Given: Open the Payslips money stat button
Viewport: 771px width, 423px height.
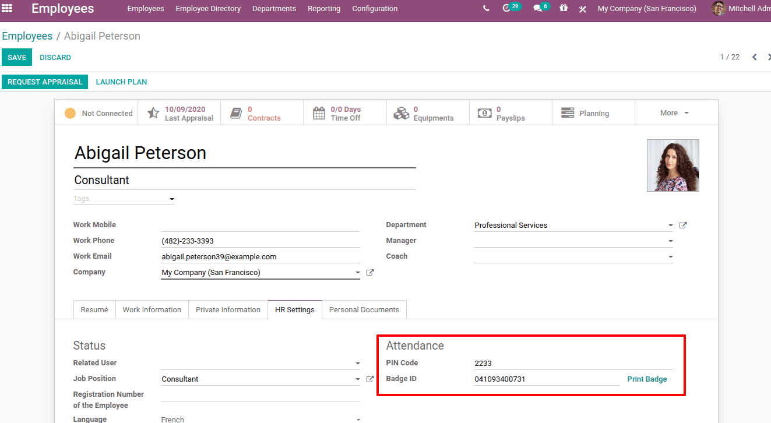Looking at the screenshot, I should click(511, 113).
